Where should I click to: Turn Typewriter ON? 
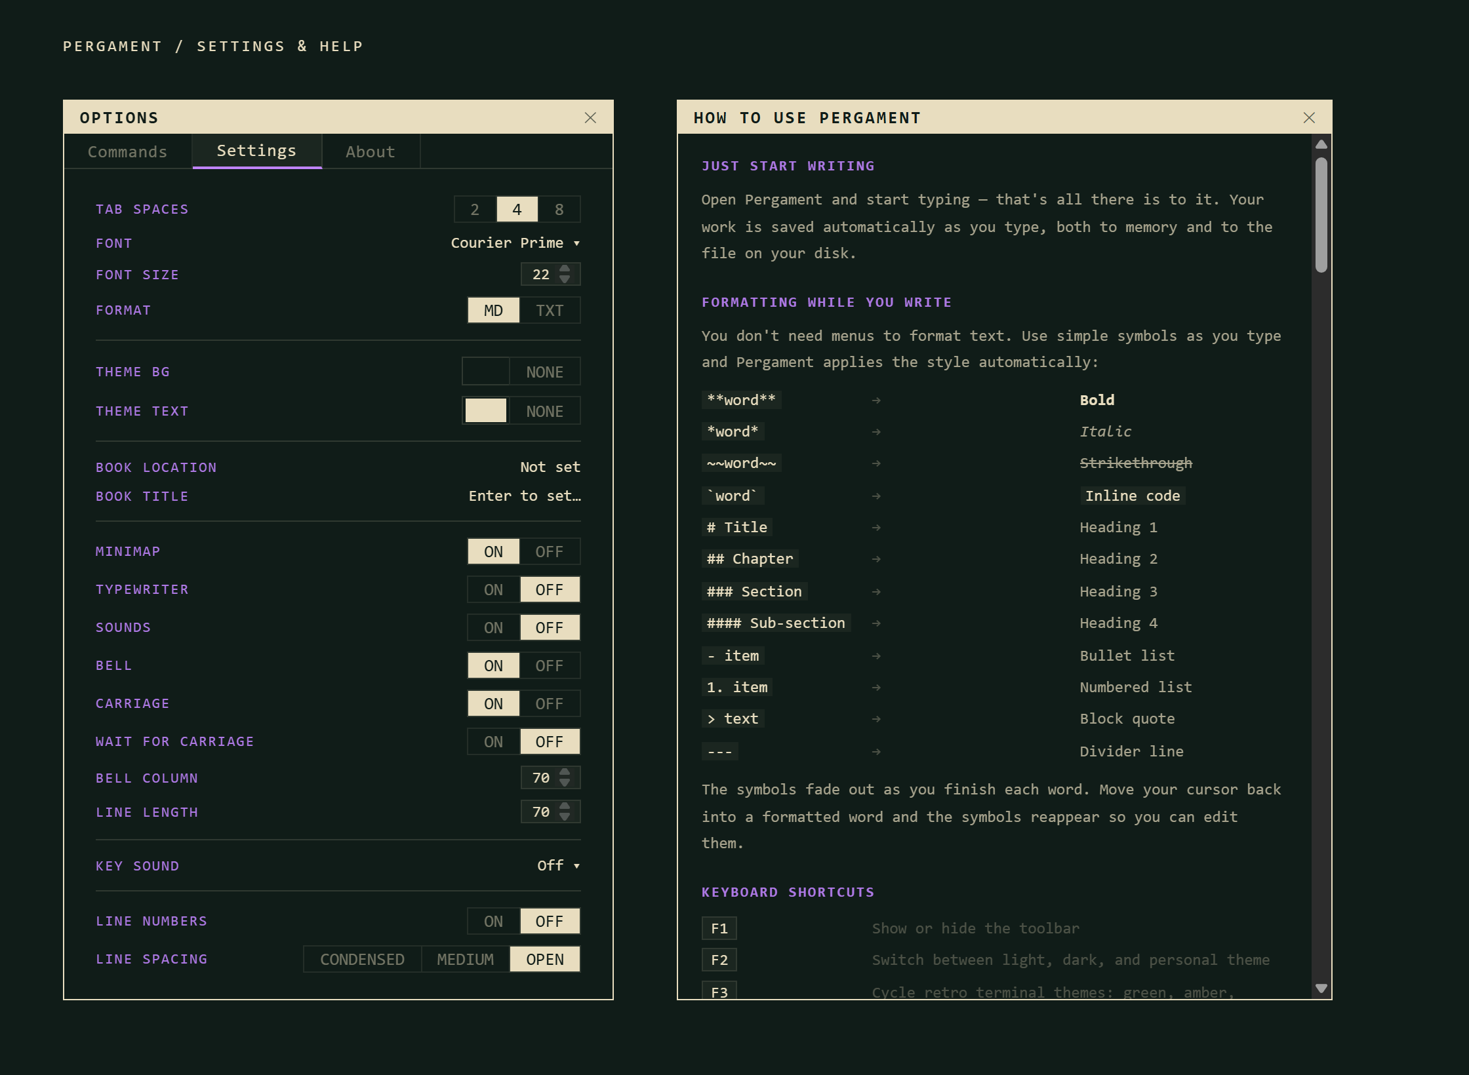tap(493, 589)
